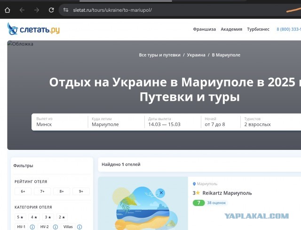The image size is (301, 230).
Task: Toggle the HV-1 category filter
Action: pos(21,227)
